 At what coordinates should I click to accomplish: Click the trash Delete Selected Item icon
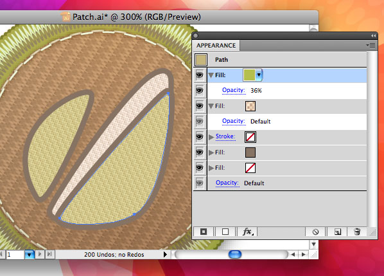point(357,232)
